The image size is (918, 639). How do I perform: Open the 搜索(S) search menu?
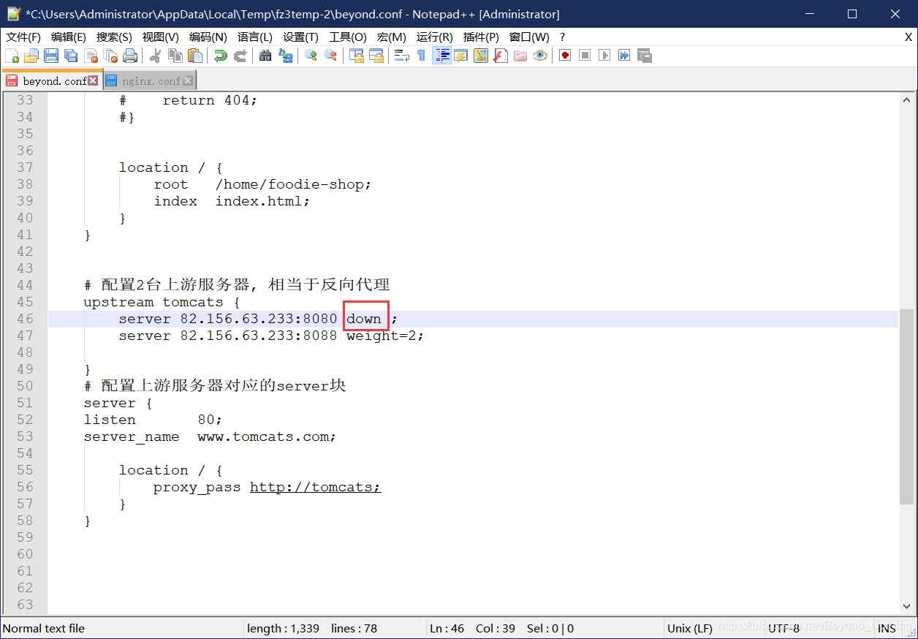click(114, 37)
